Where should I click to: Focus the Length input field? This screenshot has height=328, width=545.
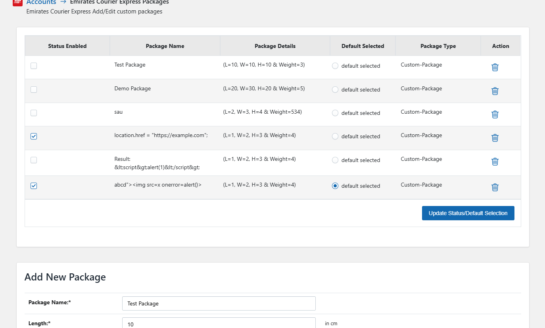219,323
